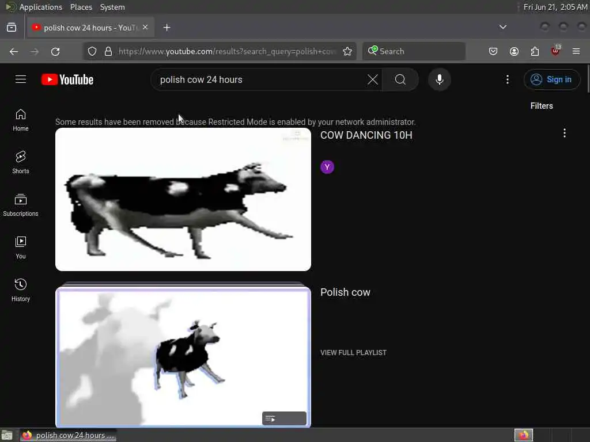Open the Firefox application menu
This screenshot has height=442, width=590.
tap(576, 51)
